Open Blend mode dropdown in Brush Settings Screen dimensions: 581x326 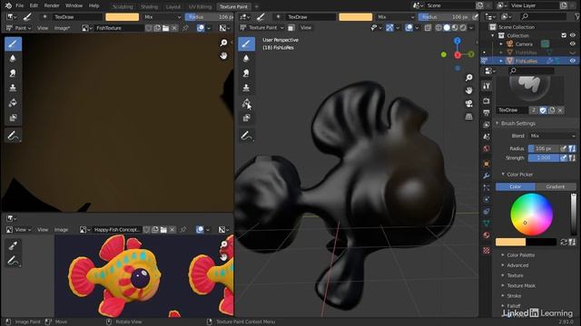tap(553, 136)
